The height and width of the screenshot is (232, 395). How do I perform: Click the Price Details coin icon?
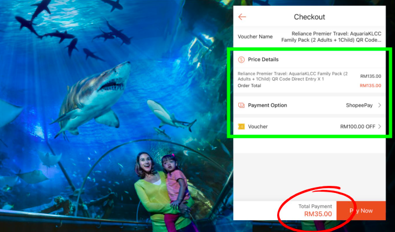[x=241, y=60]
